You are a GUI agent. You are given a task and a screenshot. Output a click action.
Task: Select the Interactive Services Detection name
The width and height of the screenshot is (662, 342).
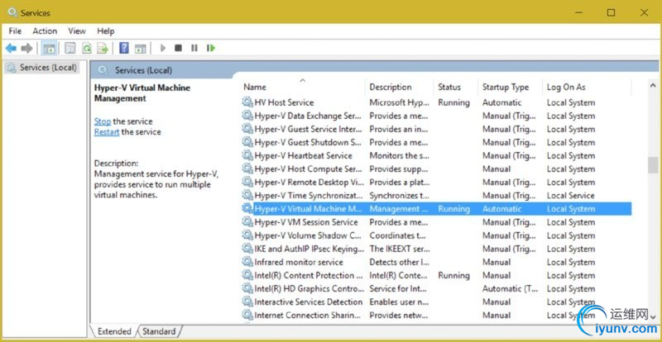[308, 302]
